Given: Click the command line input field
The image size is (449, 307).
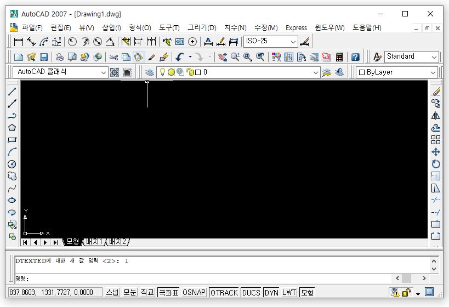Looking at the screenshot, I should pos(203,278).
